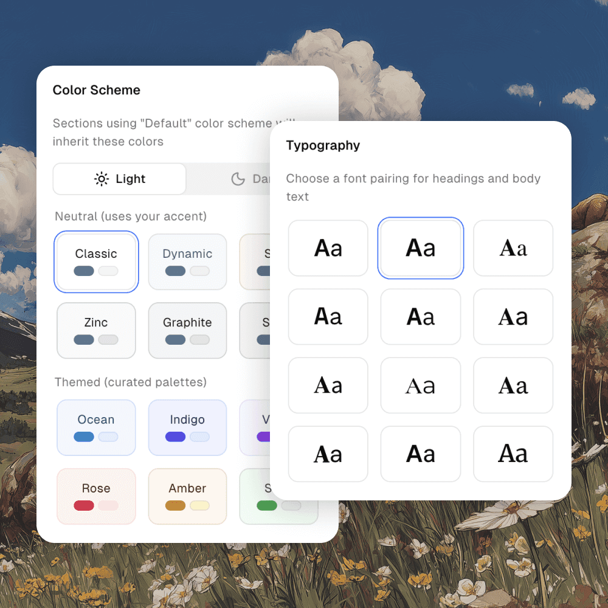Click the blue-outlined selected font pairing card
The height and width of the screenshot is (608, 608).
coord(421,248)
